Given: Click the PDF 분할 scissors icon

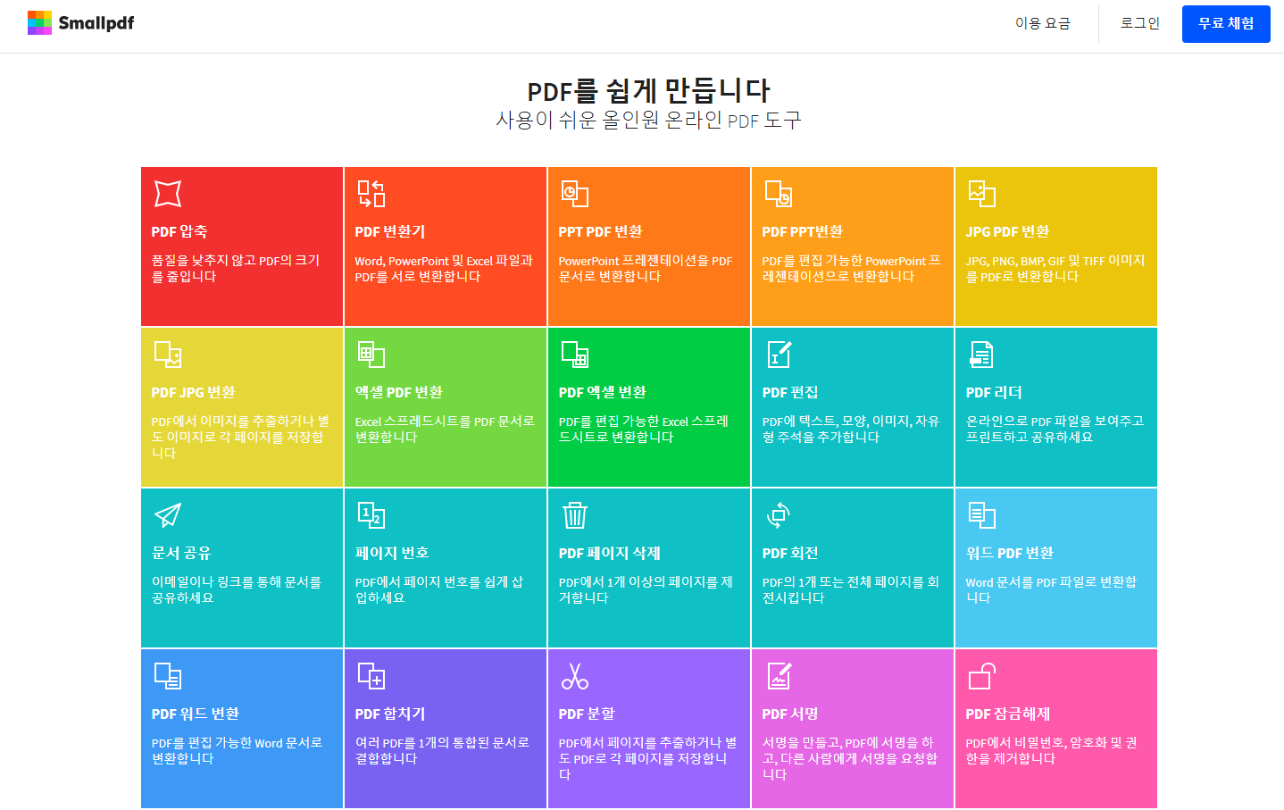Looking at the screenshot, I should (x=574, y=676).
